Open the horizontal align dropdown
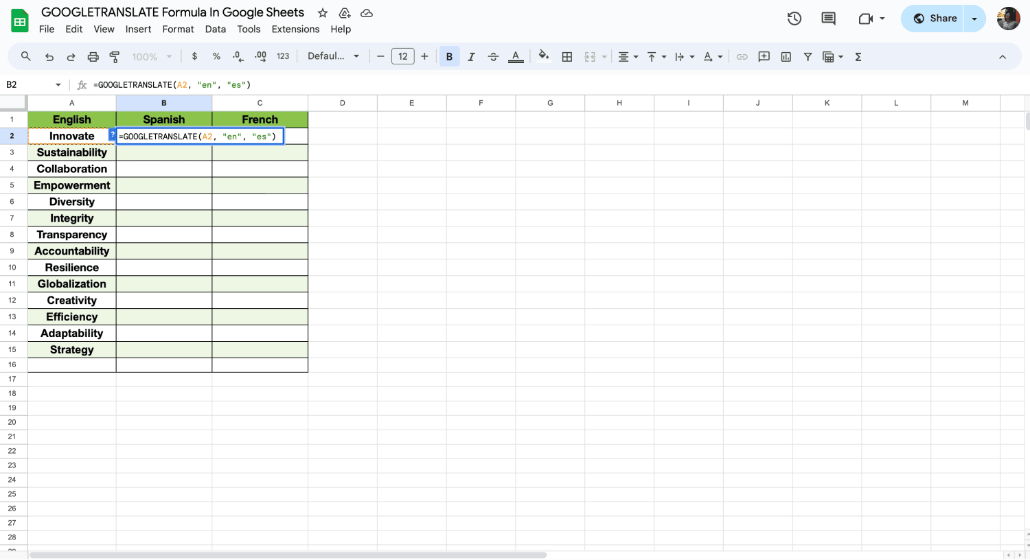The width and height of the screenshot is (1030, 560). 628,57
